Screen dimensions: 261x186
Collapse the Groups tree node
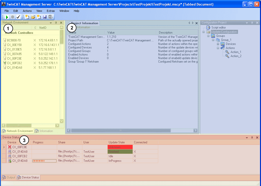click(x=208, y=36)
